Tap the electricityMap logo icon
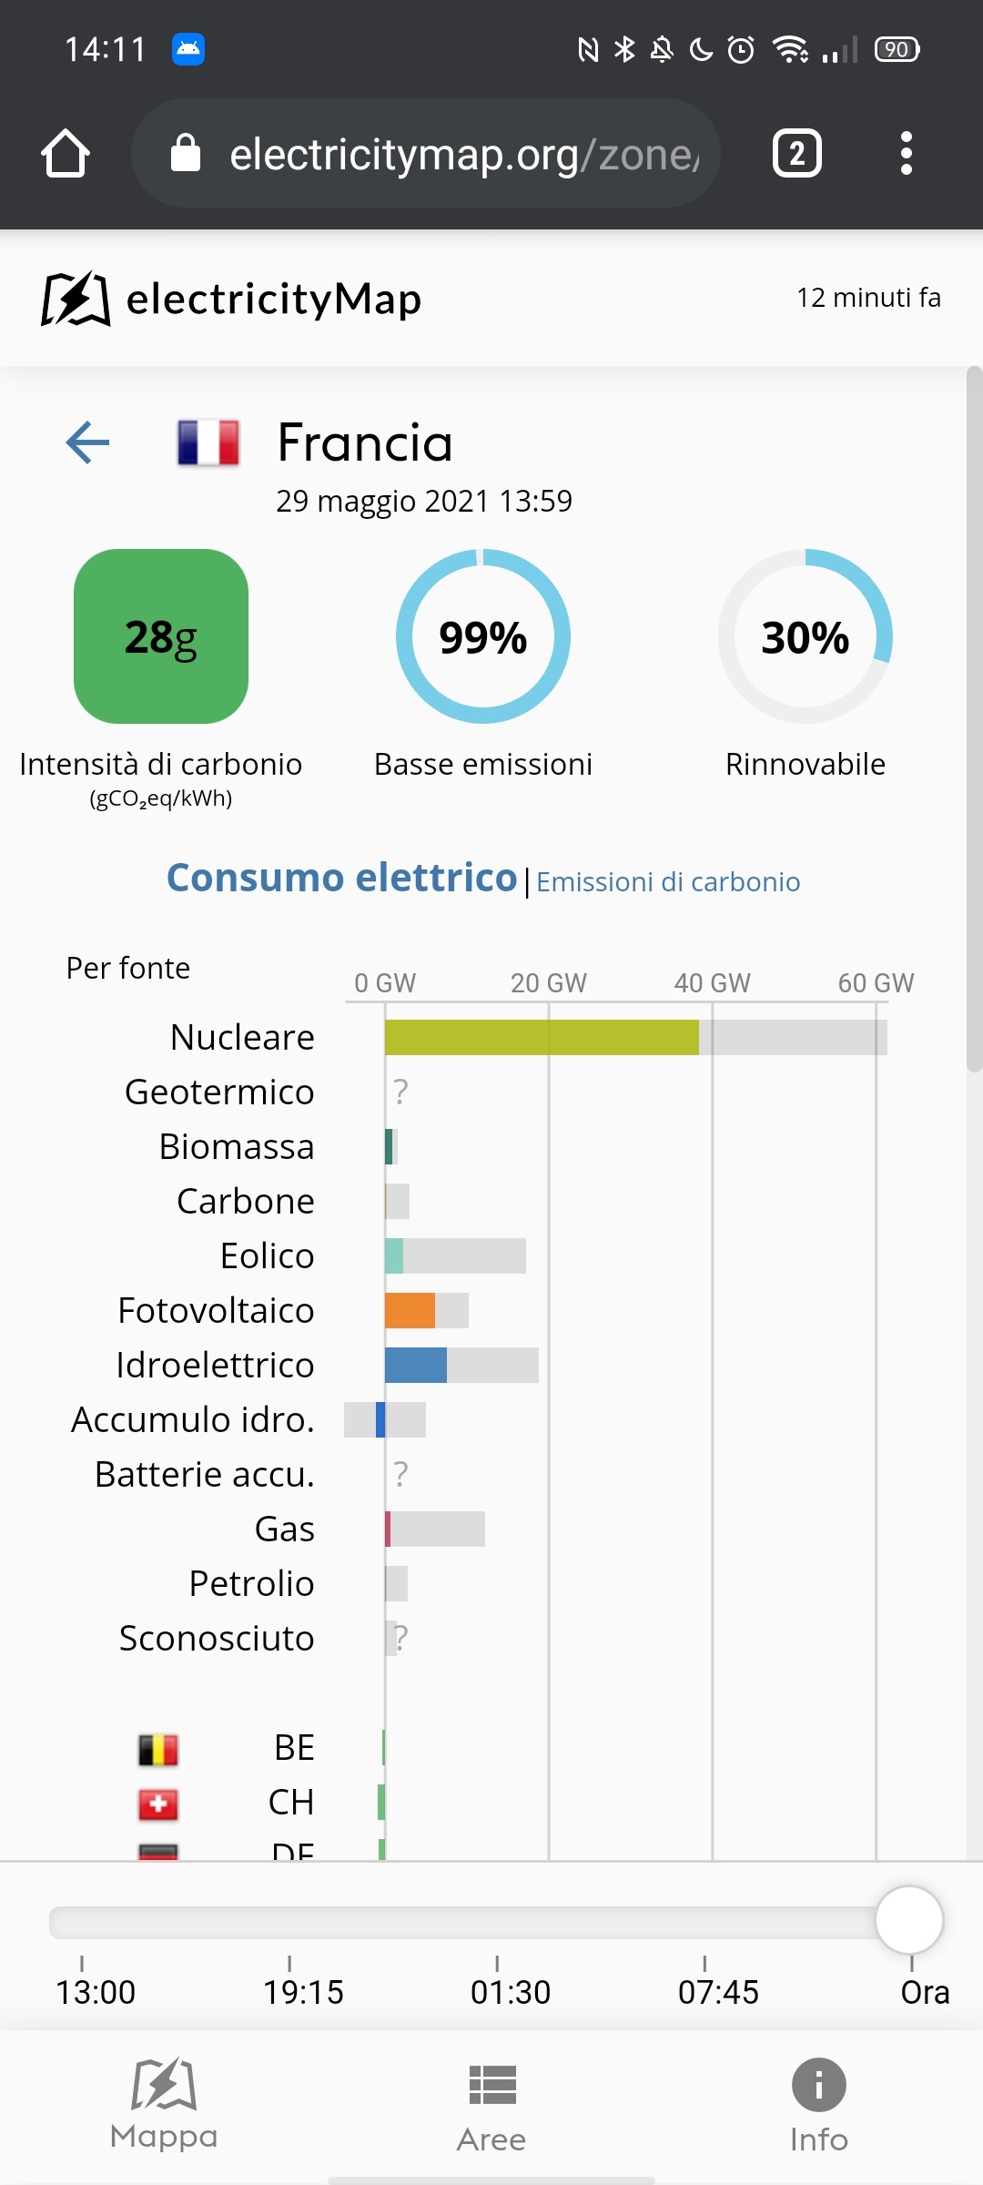 [x=76, y=299]
